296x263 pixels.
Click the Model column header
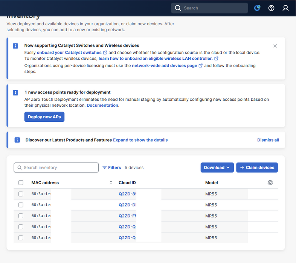211,183
